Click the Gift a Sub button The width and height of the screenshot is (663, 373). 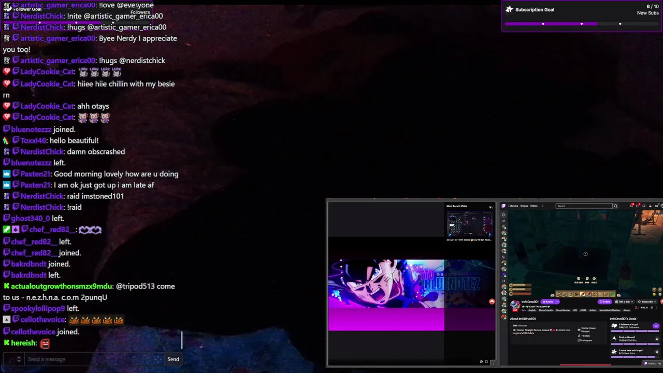pos(625,302)
